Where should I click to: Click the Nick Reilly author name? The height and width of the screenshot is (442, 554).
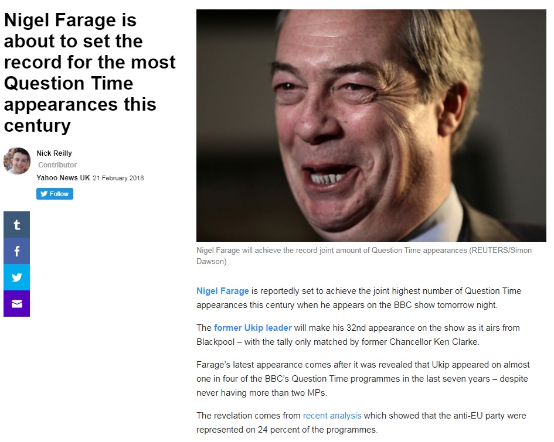tap(54, 153)
